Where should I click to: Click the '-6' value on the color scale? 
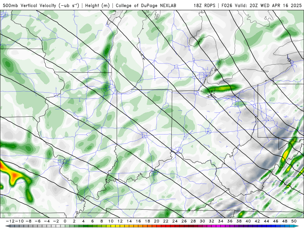pyautogui.click(x=38, y=221)
